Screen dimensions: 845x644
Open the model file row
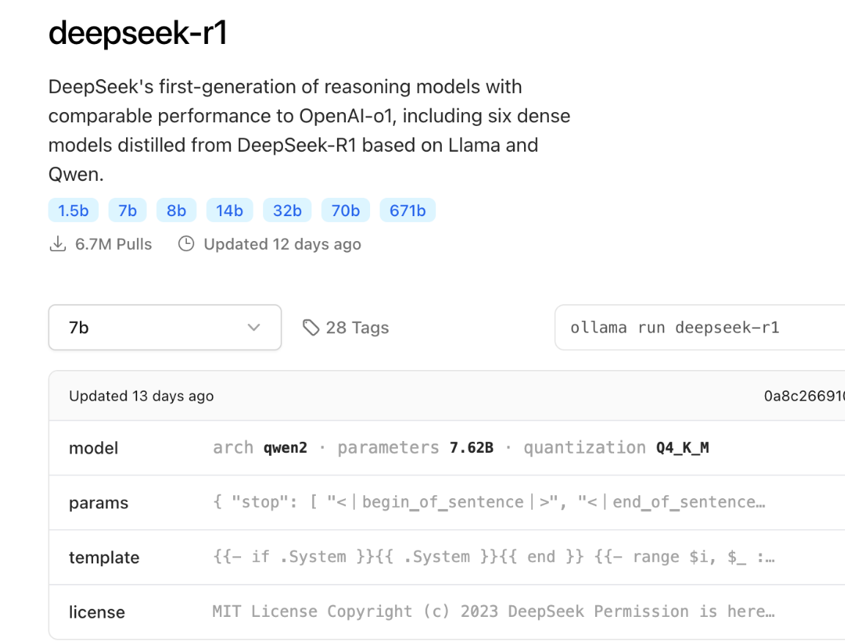(447, 448)
